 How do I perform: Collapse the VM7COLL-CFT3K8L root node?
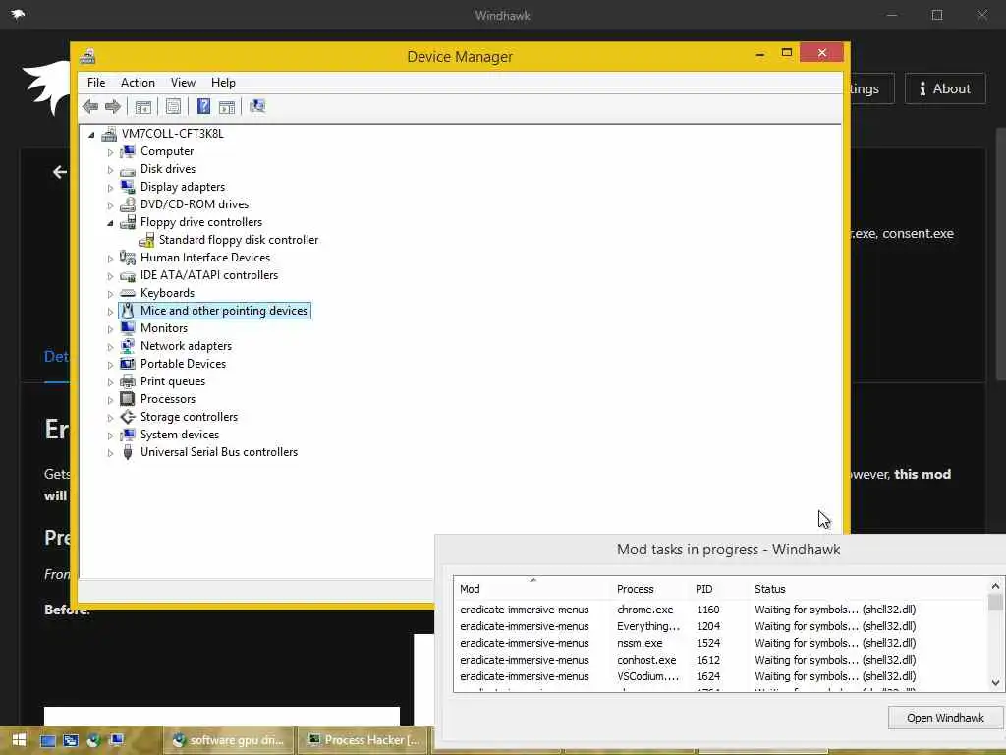pos(91,134)
